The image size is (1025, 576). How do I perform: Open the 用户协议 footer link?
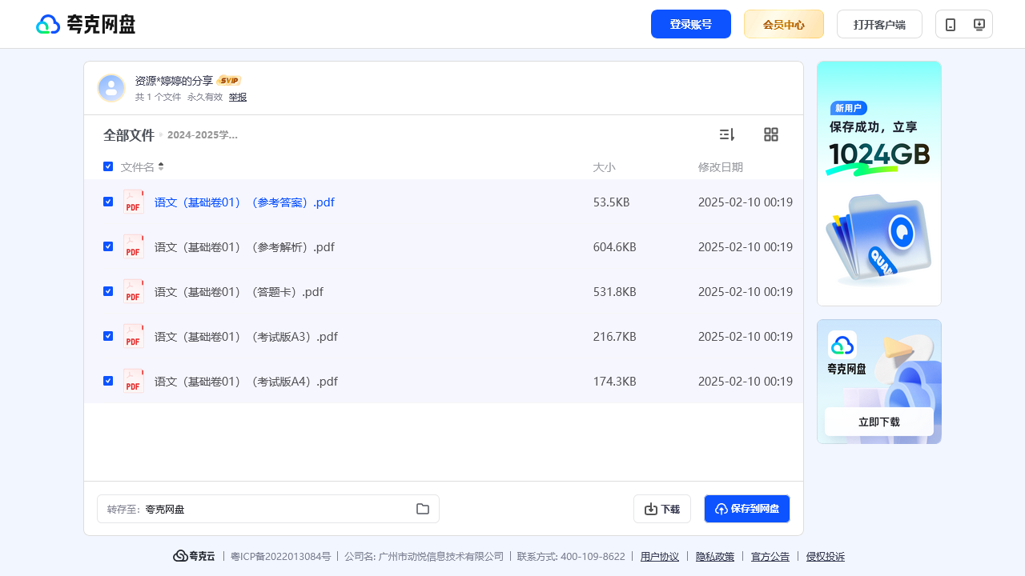[x=660, y=557]
